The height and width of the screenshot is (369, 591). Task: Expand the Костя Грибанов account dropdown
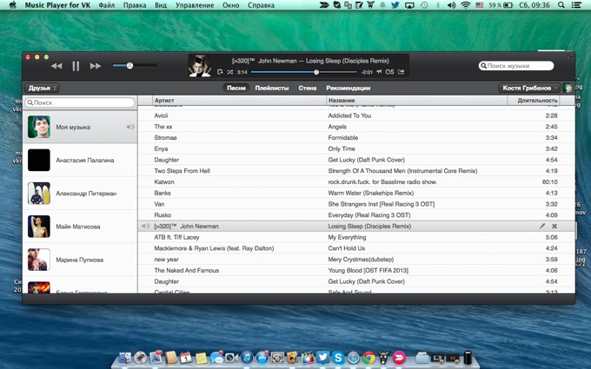click(x=529, y=89)
